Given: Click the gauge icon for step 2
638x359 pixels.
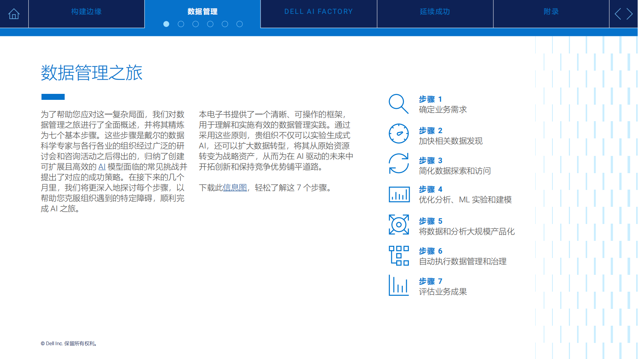Looking at the screenshot, I should coord(398,134).
